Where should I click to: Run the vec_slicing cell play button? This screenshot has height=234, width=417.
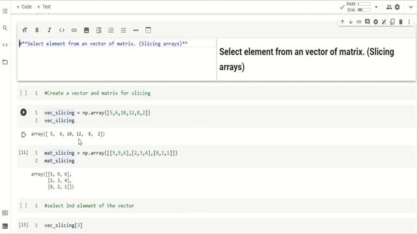(x=23, y=112)
